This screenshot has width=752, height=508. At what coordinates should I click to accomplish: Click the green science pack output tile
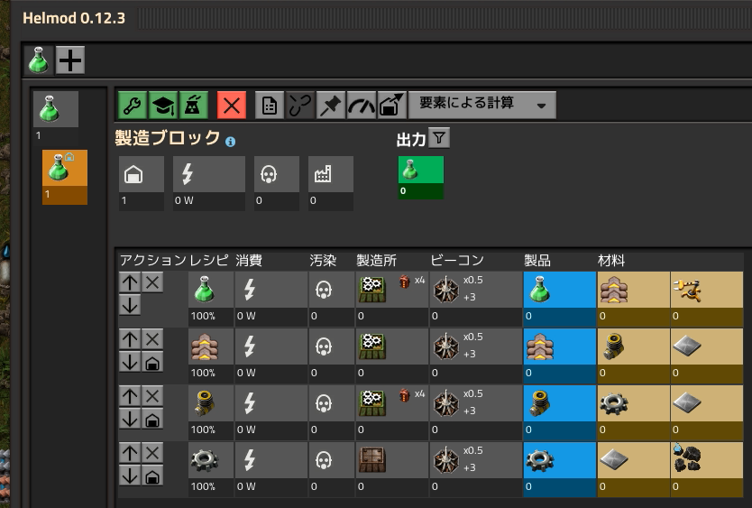(x=420, y=177)
